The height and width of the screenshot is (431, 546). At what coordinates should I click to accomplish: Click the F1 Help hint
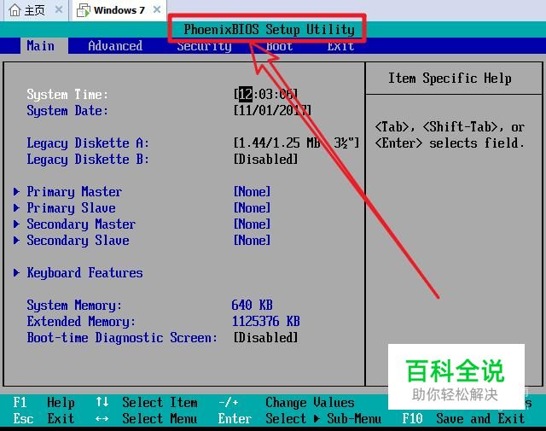[x=44, y=403]
